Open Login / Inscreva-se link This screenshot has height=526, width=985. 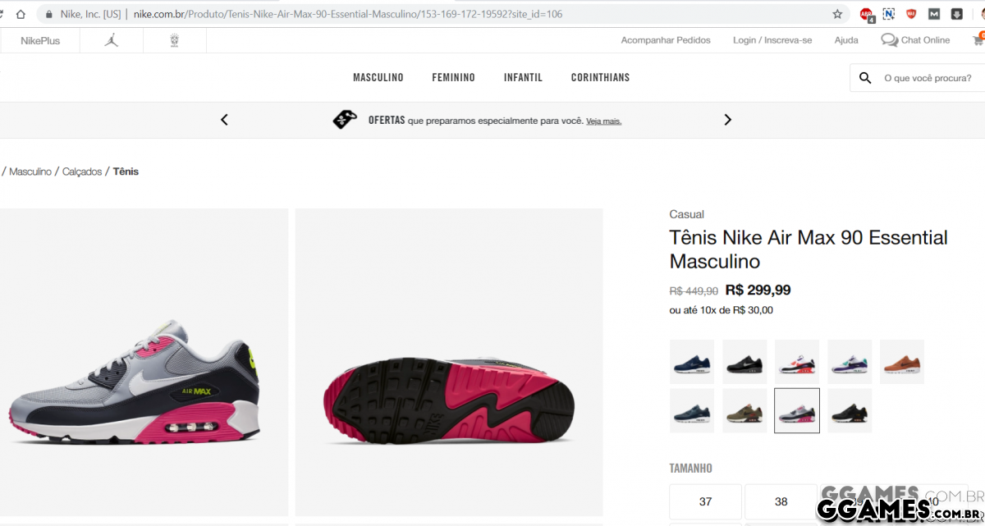772,40
